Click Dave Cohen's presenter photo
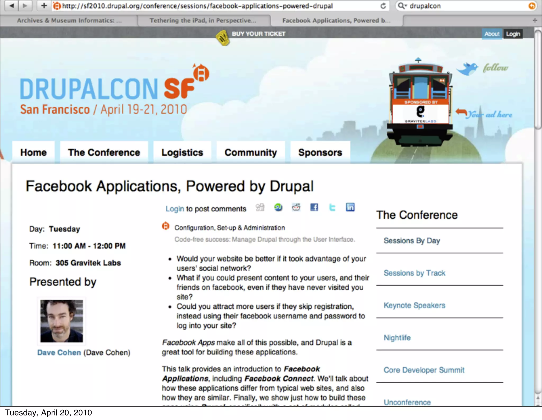This screenshot has height=420, width=542. pyautogui.click(x=61, y=321)
